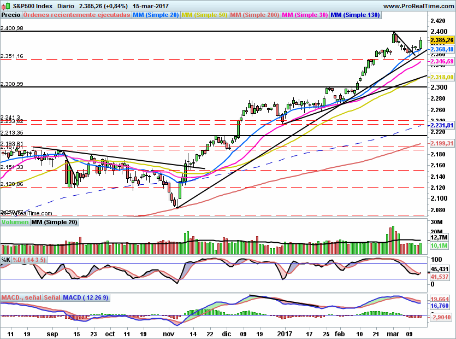The width and height of the screenshot is (456, 339).
Task: Click the 15-mar-2017 date in header
Action: [x=150, y=6]
